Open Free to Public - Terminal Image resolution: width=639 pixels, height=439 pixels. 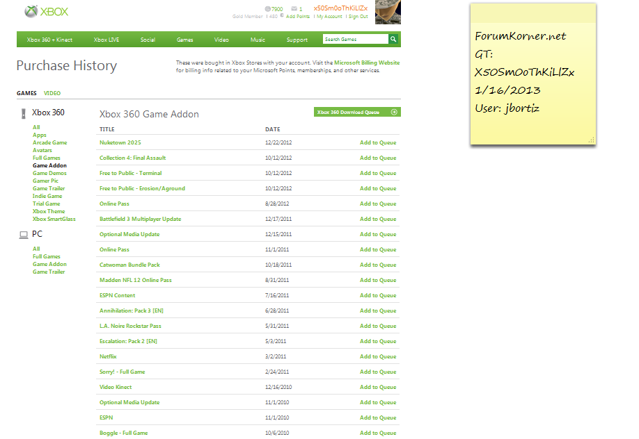pyautogui.click(x=130, y=173)
